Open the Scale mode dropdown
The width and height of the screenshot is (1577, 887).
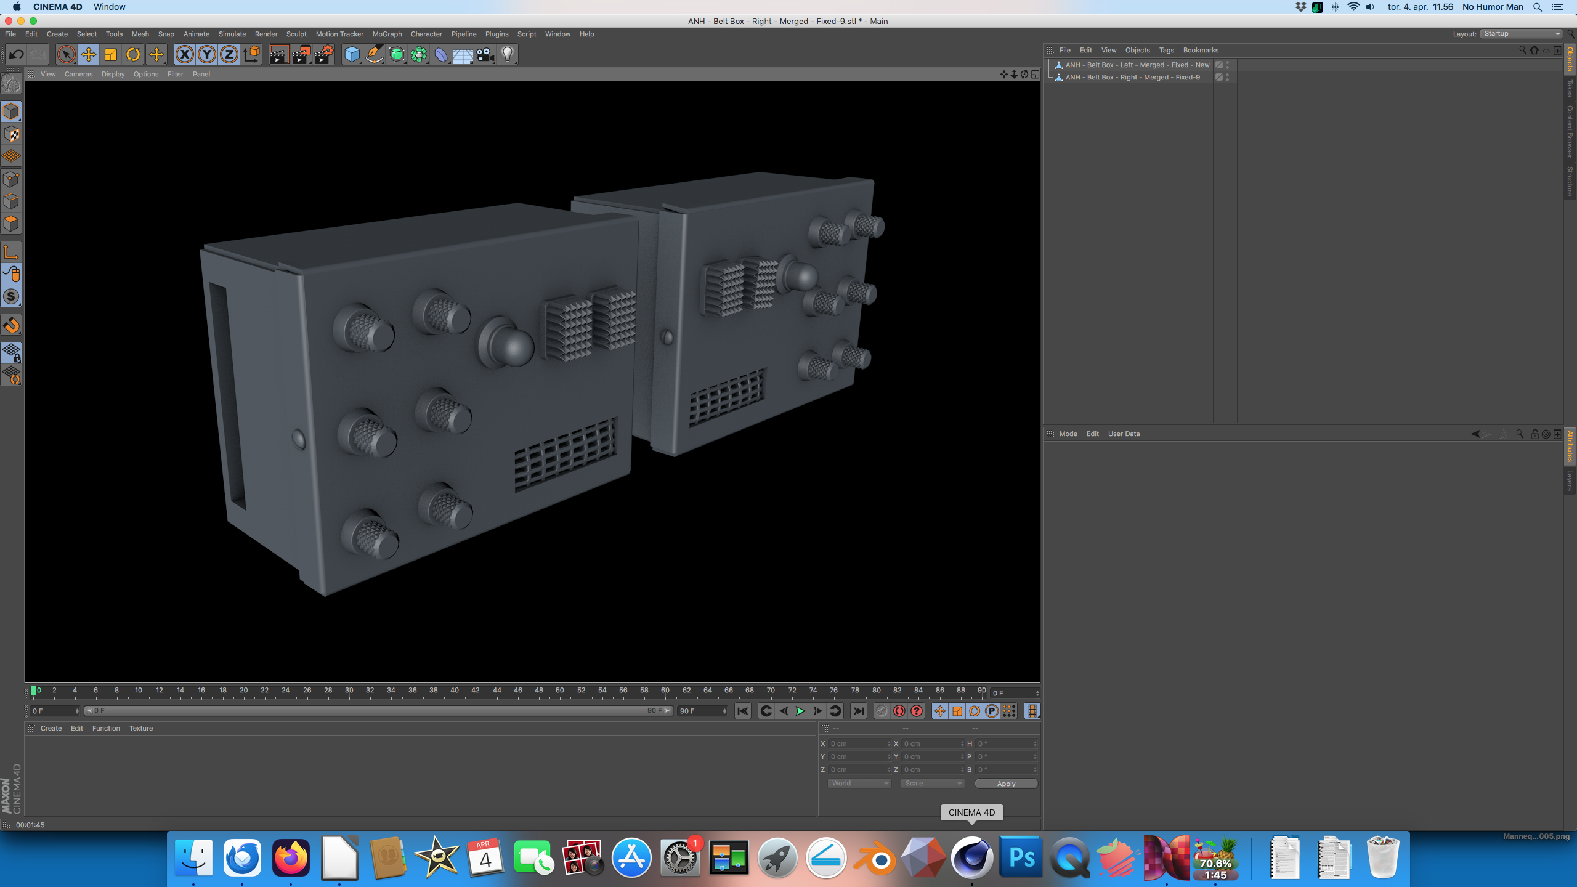click(x=933, y=784)
